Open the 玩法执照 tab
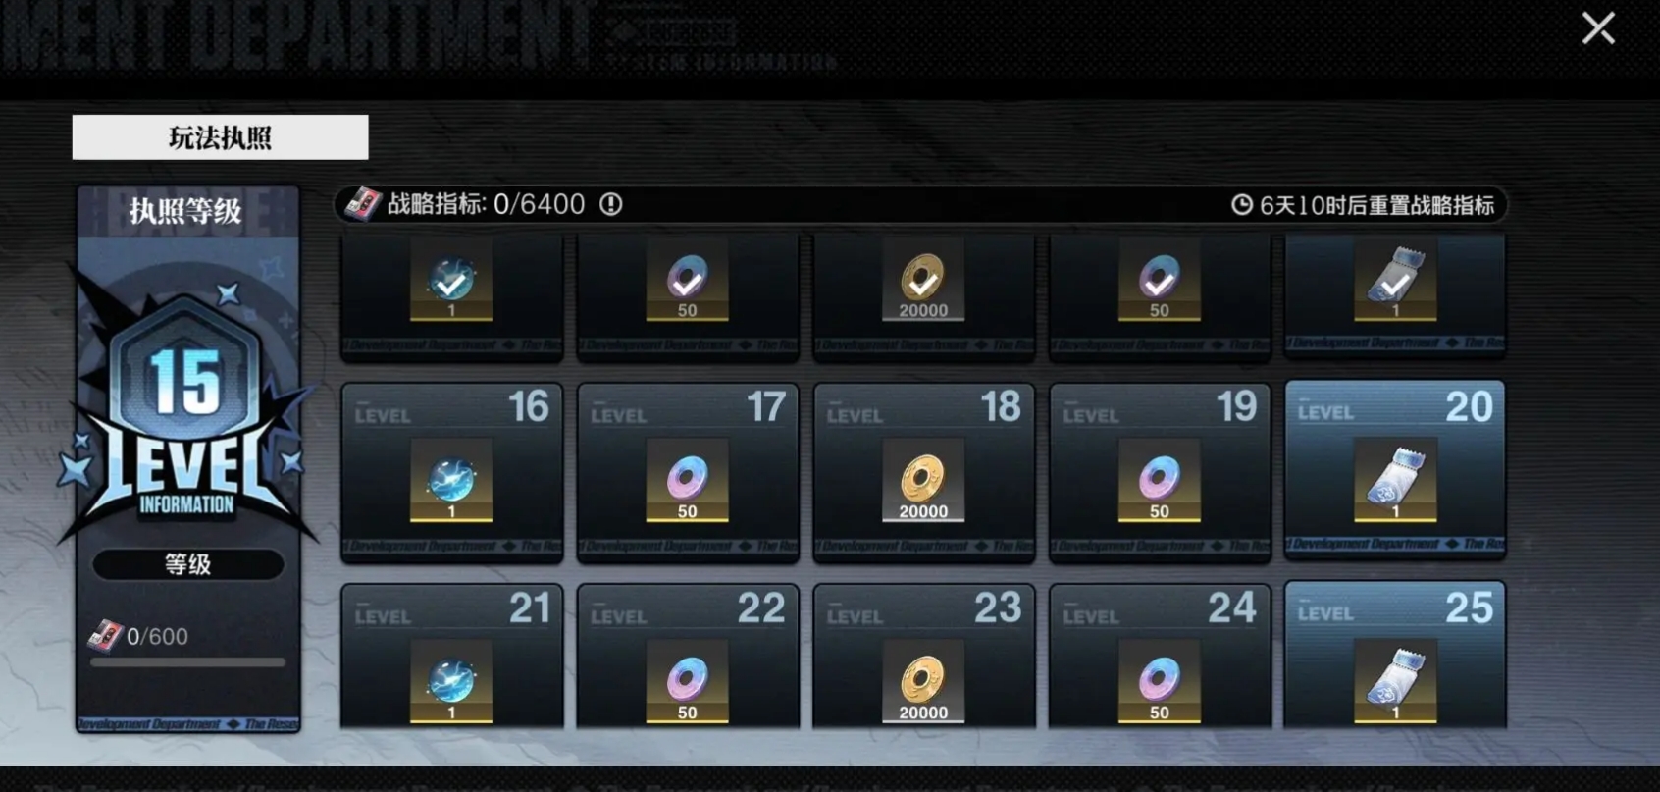The width and height of the screenshot is (1660, 792). 221,137
